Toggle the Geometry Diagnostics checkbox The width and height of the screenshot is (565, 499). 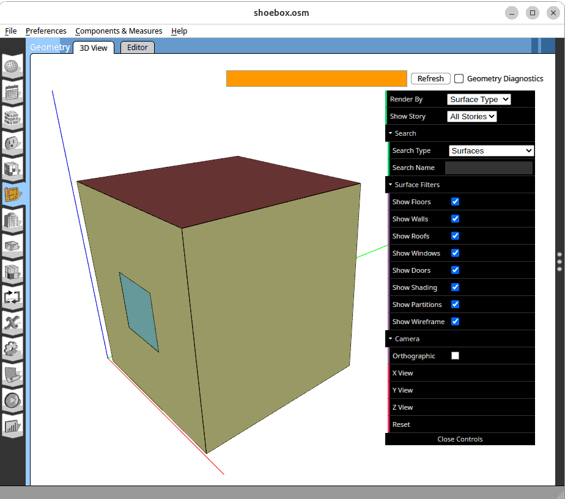click(x=459, y=78)
